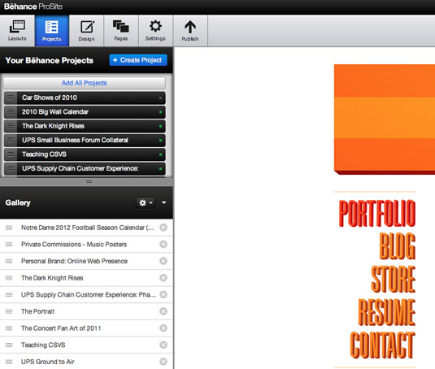Open the Pages toolbar tab

[x=121, y=31]
